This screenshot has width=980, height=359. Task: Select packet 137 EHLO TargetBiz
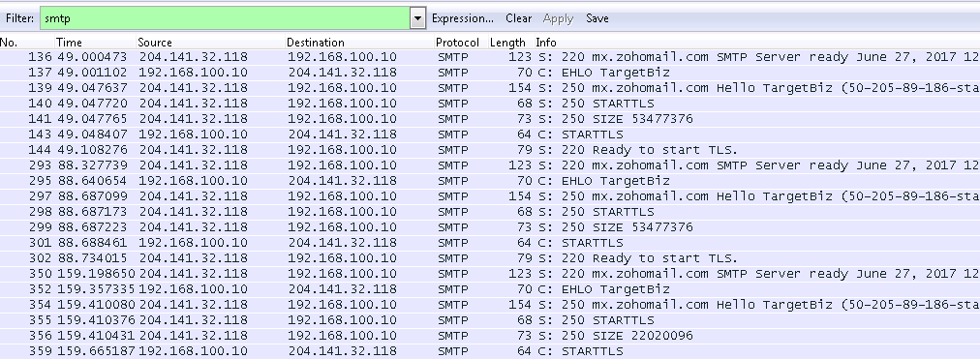490,73
